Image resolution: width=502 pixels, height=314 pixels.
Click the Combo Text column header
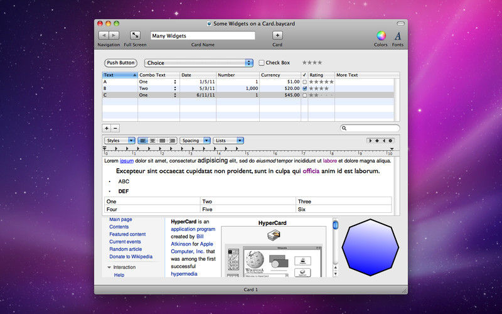point(159,75)
